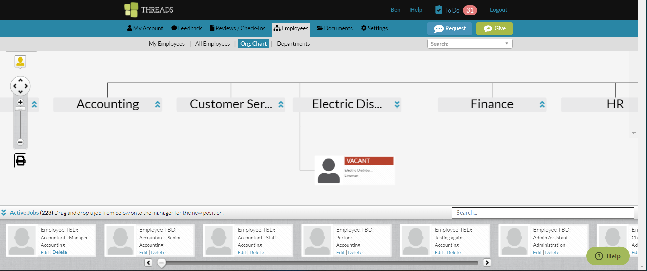647x271 pixels.
Task: Open the Feedback tab
Action: [x=186, y=28]
